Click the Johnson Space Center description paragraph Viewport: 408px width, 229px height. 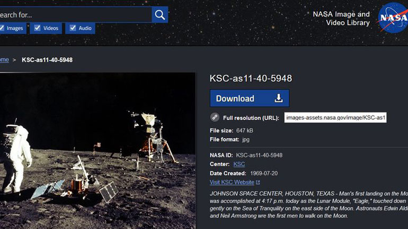[x=308, y=205]
